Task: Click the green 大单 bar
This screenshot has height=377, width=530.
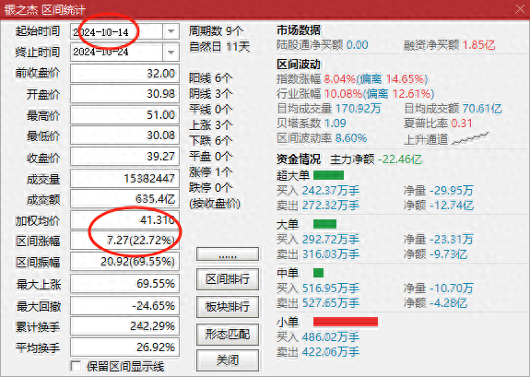Action: (324, 224)
